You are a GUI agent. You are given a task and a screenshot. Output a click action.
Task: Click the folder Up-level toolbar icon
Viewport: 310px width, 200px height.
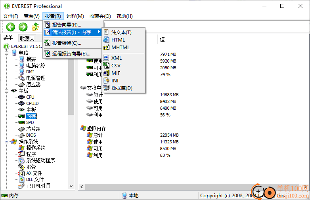[35, 27]
